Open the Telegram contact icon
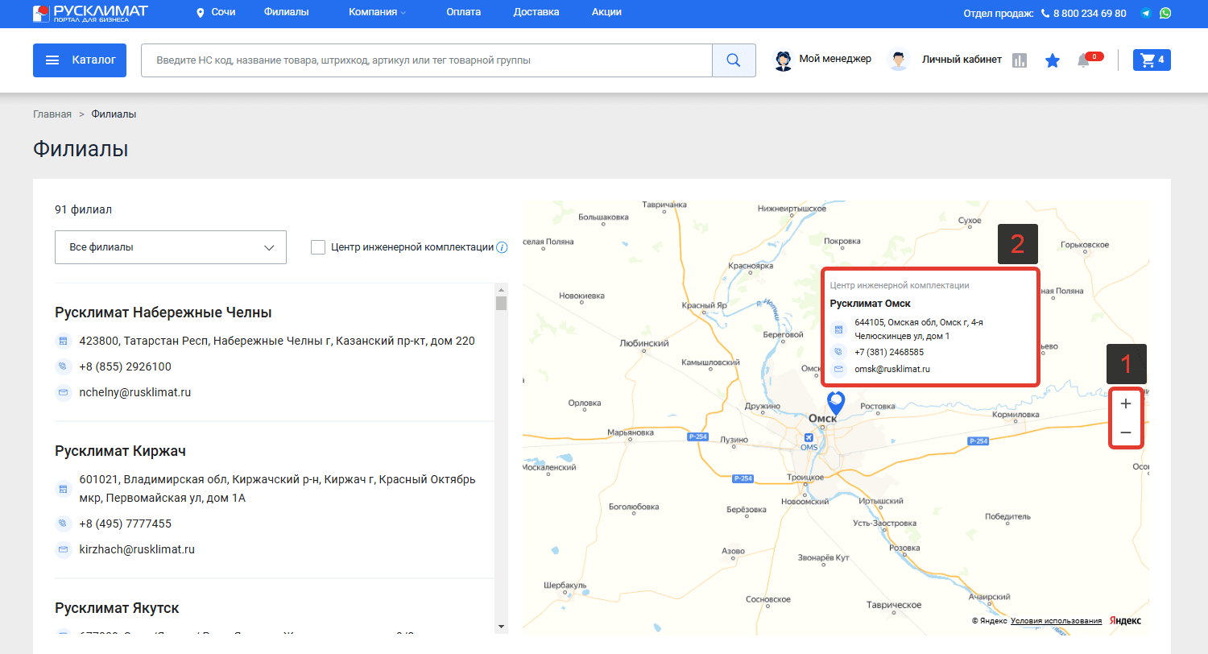 1146,13
